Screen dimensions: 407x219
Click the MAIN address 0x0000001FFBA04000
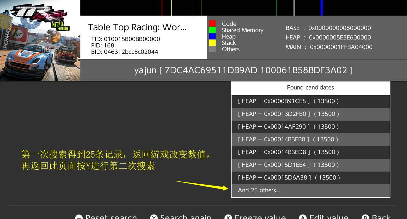[341, 47]
